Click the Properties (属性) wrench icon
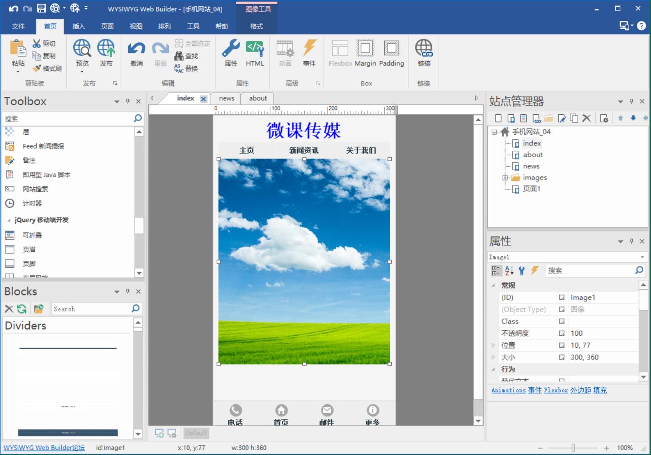651x455 pixels. pyautogui.click(x=231, y=49)
